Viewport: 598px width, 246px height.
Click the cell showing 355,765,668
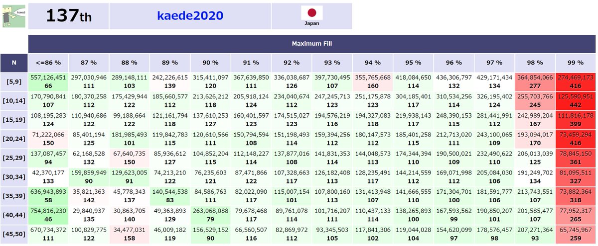coord(373,82)
